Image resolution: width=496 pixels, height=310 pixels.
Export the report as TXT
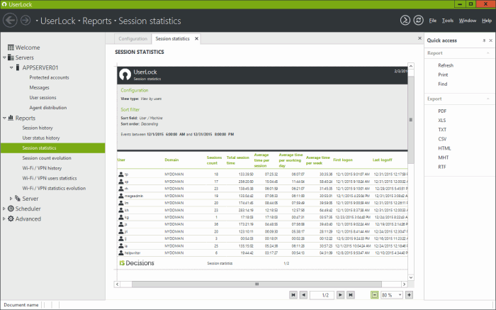(x=442, y=130)
